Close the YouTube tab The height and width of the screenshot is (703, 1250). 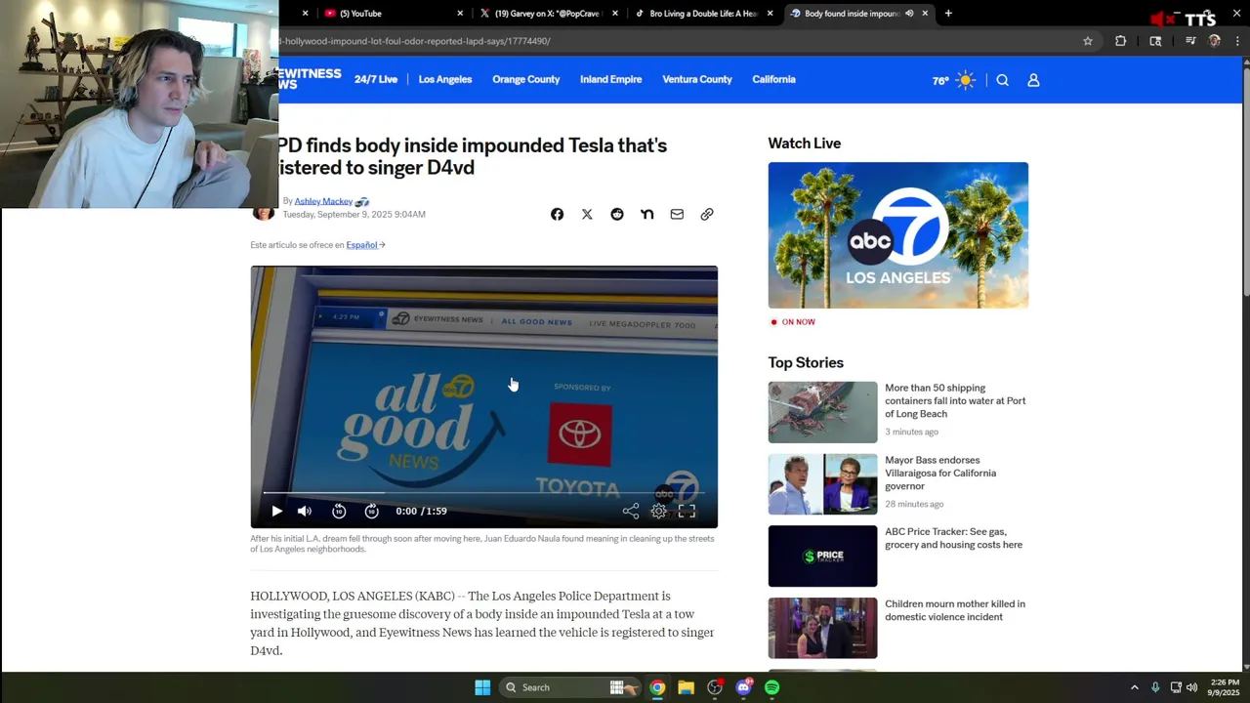(460, 14)
